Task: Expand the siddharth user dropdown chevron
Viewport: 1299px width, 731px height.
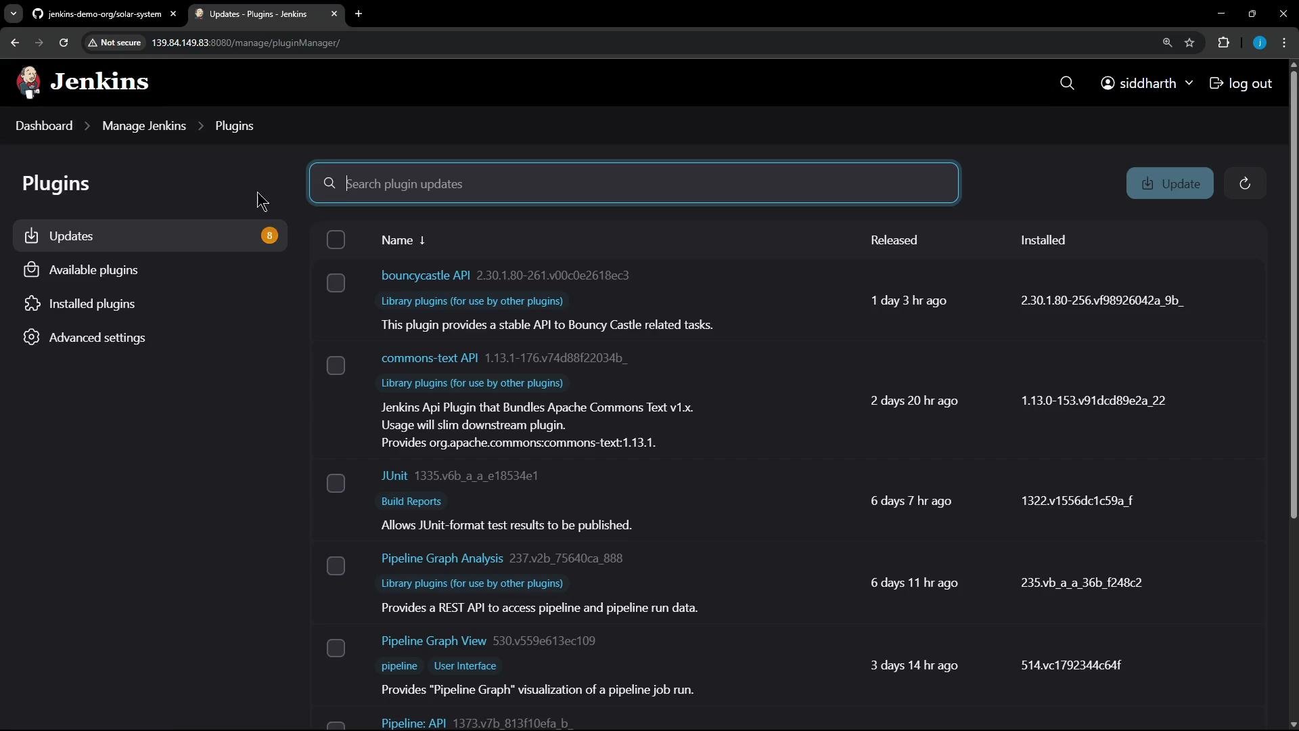Action: point(1189,83)
